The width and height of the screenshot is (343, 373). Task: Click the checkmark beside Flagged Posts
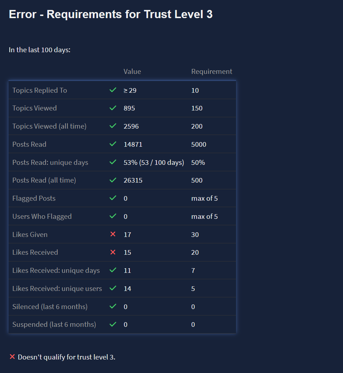(113, 198)
